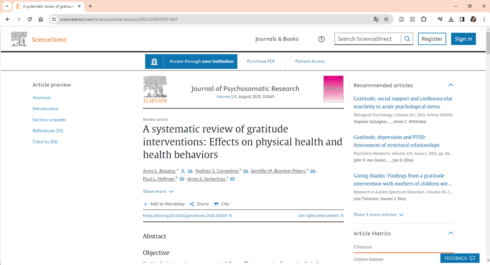Open the media control icon in toolbar
Viewport: 490px width, 265px height.
tap(440, 19)
